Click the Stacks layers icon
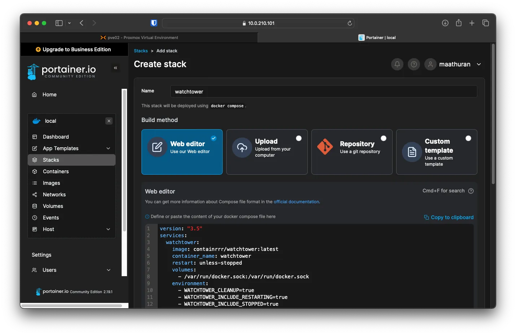516x335 pixels. coord(35,160)
